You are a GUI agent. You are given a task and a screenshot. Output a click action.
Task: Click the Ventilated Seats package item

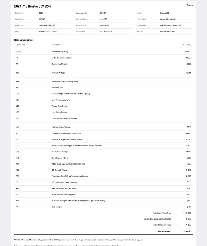pos(57,88)
